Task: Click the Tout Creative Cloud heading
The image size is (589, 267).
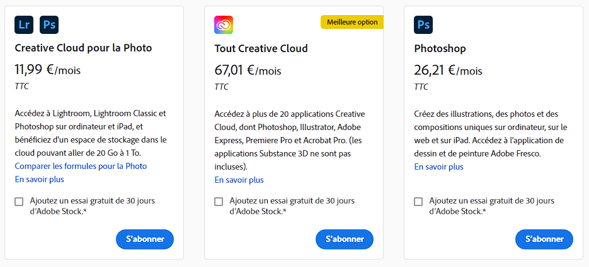Action: (x=261, y=49)
